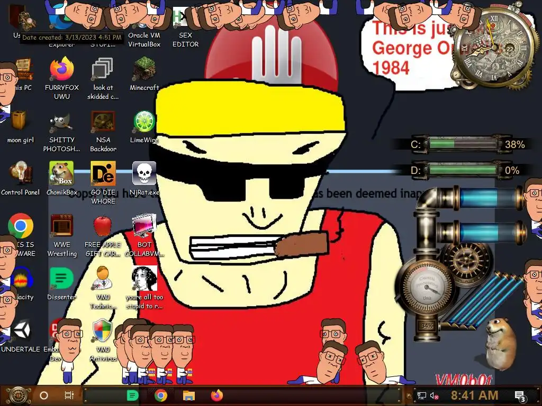Image resolution: width=542 pixels, height=406 pixels.
Task: Open the ChomikBox hamster icon
Action: [x=62, y=179]
